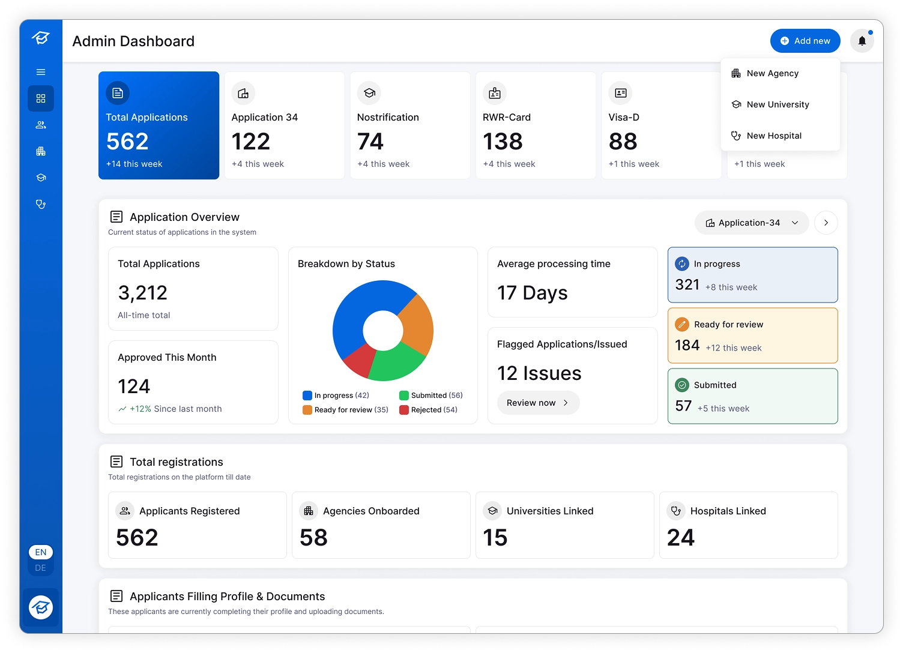Image resolution: width=903 pixels, height=653 pixels.
Task: Click the blue In progress legend swatch
Action: (307, 396)
